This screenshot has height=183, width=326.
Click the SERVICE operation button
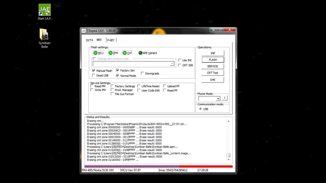[213, 66]
